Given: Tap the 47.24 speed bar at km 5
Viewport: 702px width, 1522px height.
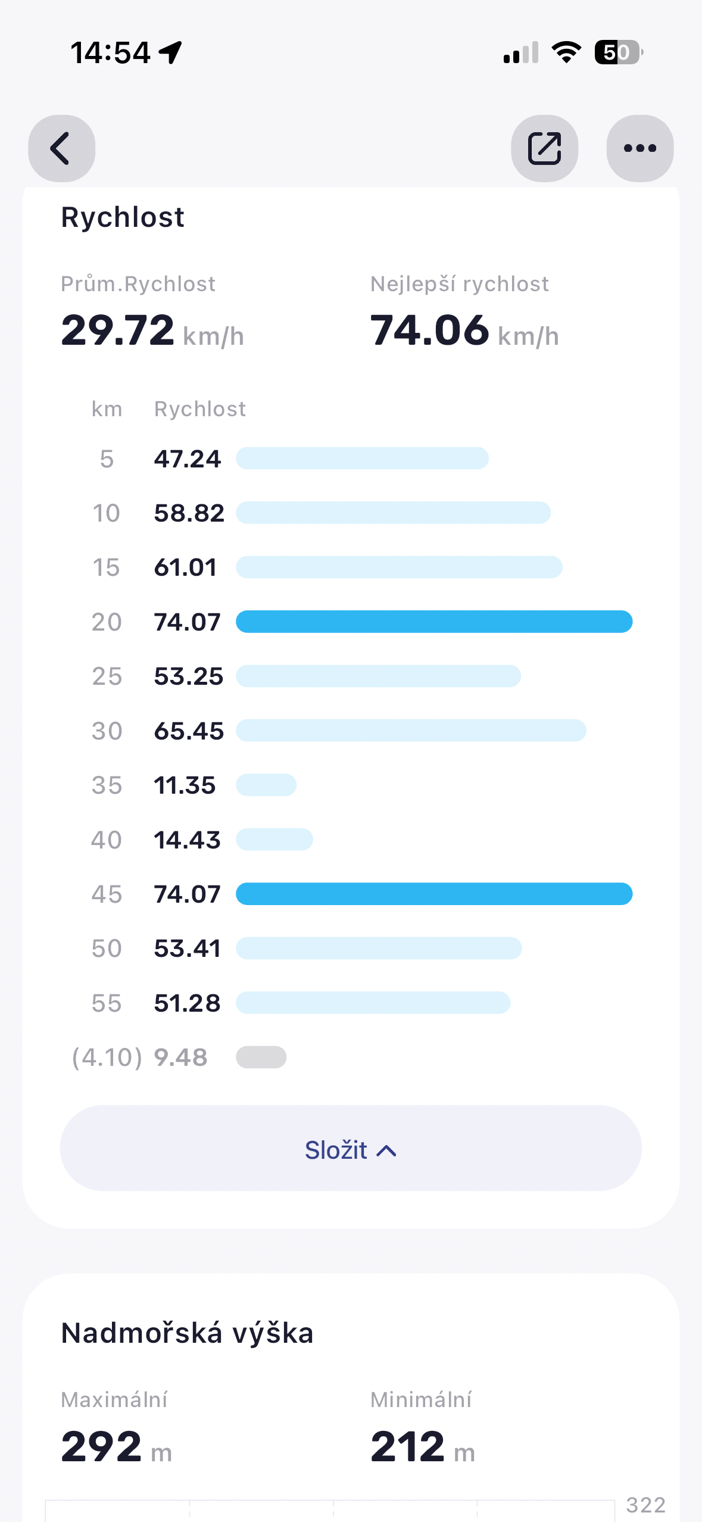Looking at the screenshot, I should coord(362,459).
